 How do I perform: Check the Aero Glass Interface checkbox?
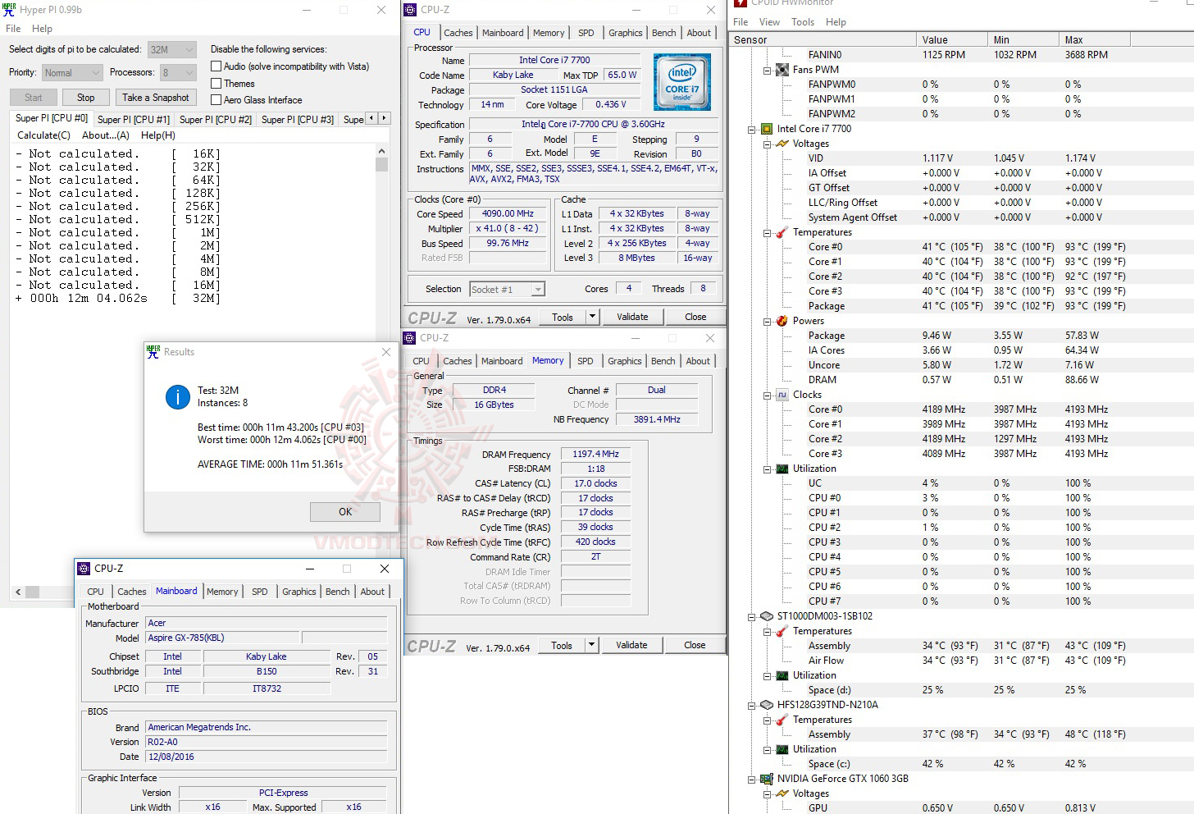216,100
